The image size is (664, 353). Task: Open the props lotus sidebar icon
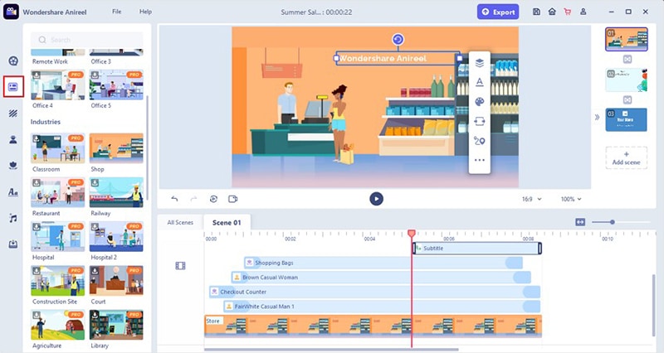(13, 166)
